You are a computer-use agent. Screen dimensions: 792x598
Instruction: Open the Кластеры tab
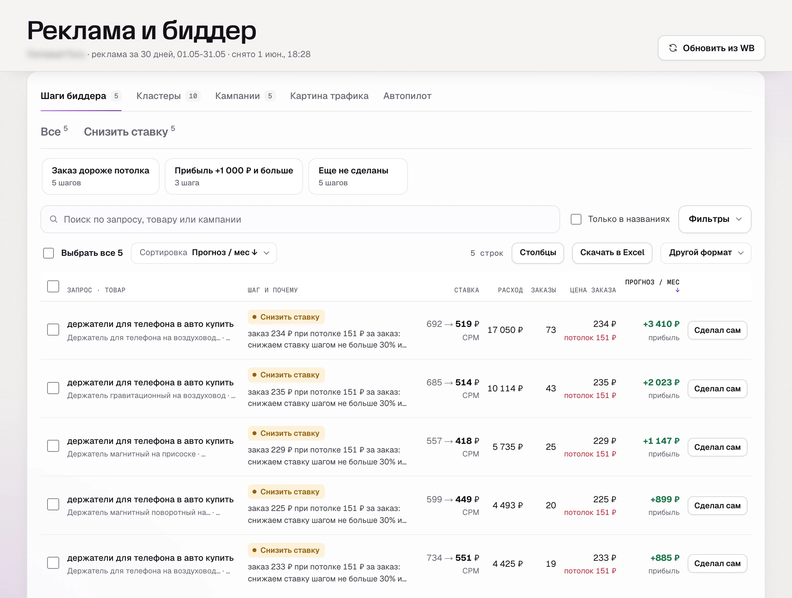(168, 96)
